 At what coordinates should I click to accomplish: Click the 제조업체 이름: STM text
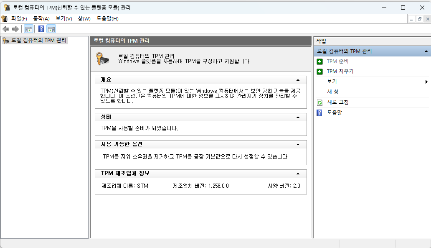(x=125, y=186)
